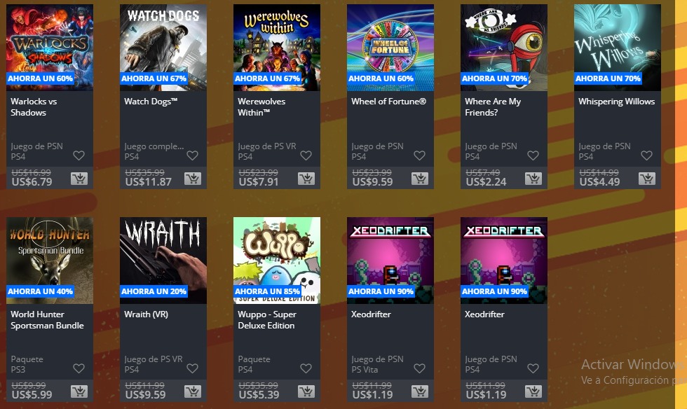Add Werewolves Within to cart

[306, 178]
